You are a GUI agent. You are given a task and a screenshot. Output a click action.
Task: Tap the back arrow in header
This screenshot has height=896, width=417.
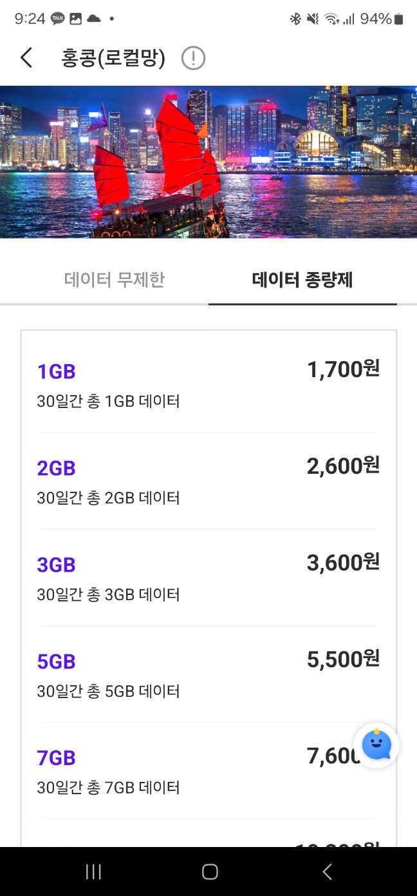click(x=26, y=58)
